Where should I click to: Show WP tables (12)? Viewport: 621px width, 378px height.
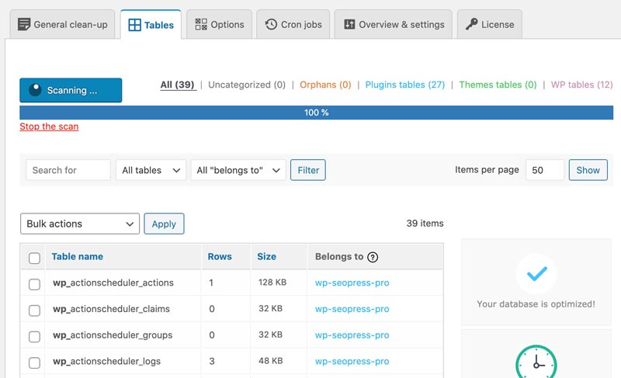tap(581, 85)
